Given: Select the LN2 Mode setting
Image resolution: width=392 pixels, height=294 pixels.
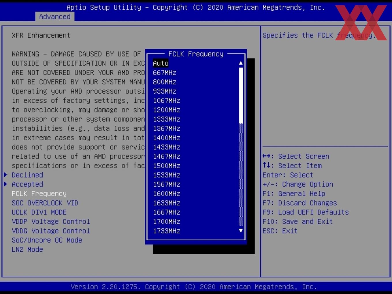Looking at the screenshot, I should click(27, 250).
